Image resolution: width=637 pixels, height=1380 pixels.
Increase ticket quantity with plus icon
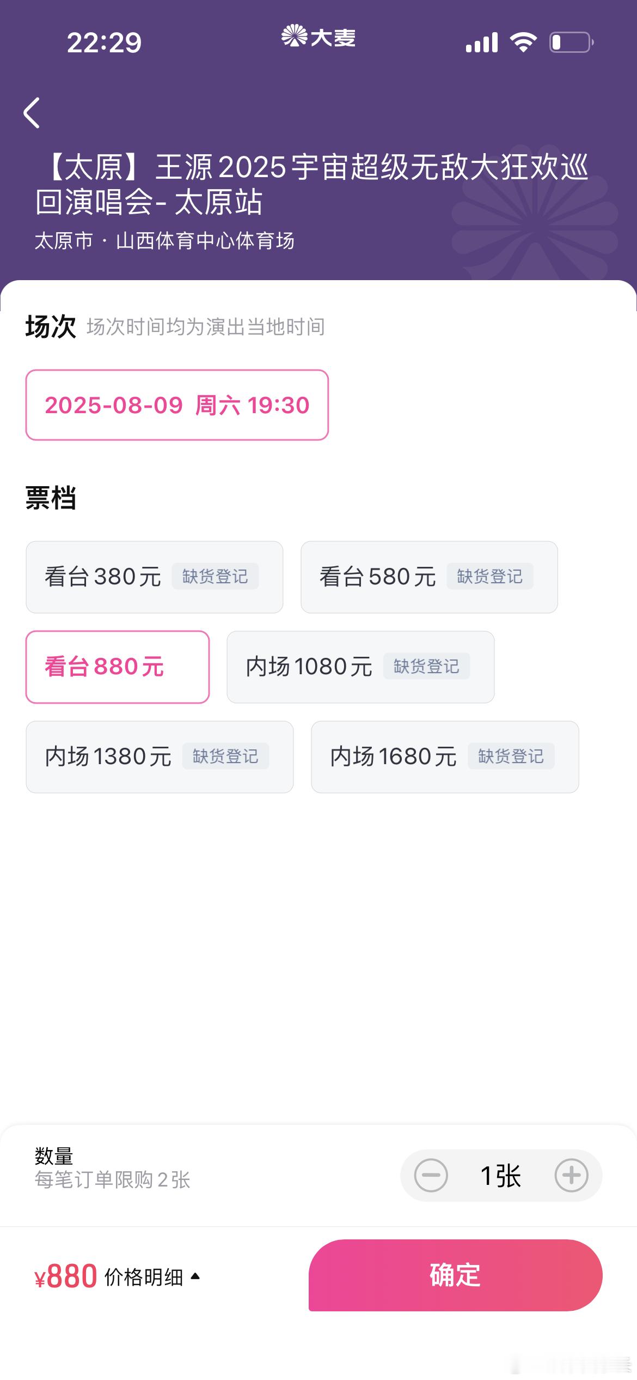571,1175
